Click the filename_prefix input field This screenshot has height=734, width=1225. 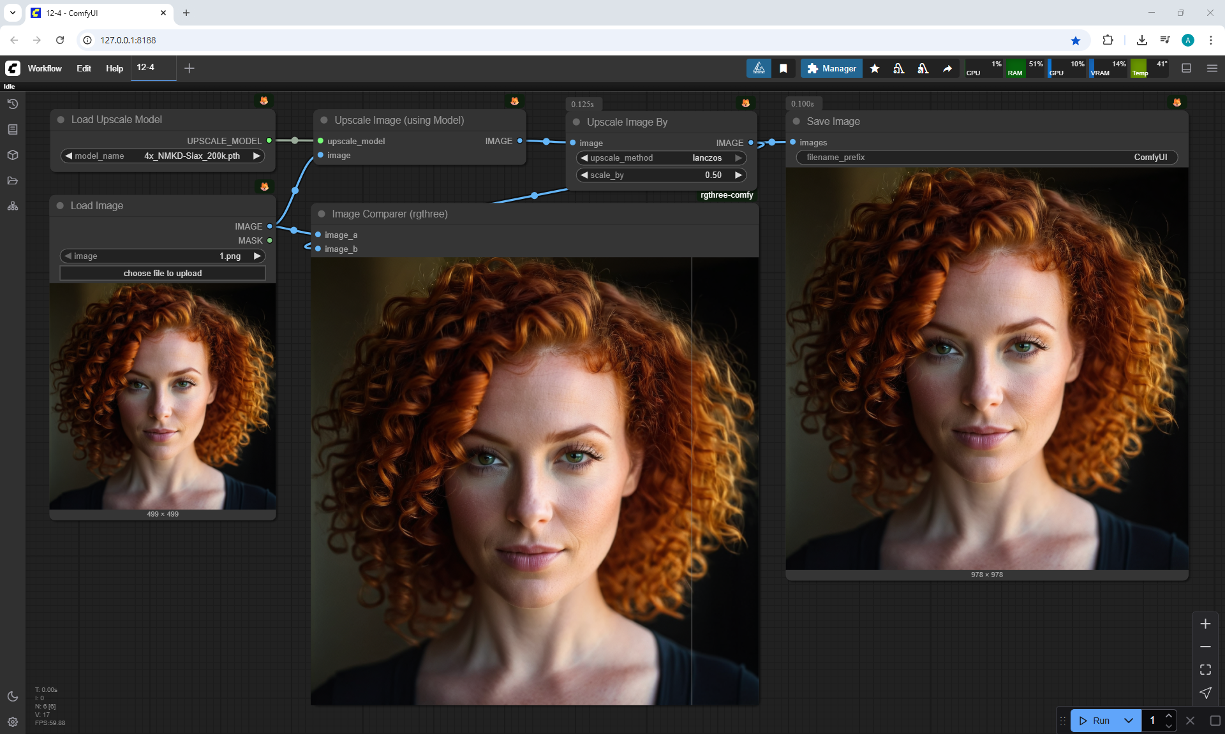pyautogui.click(x=986, y=158)
